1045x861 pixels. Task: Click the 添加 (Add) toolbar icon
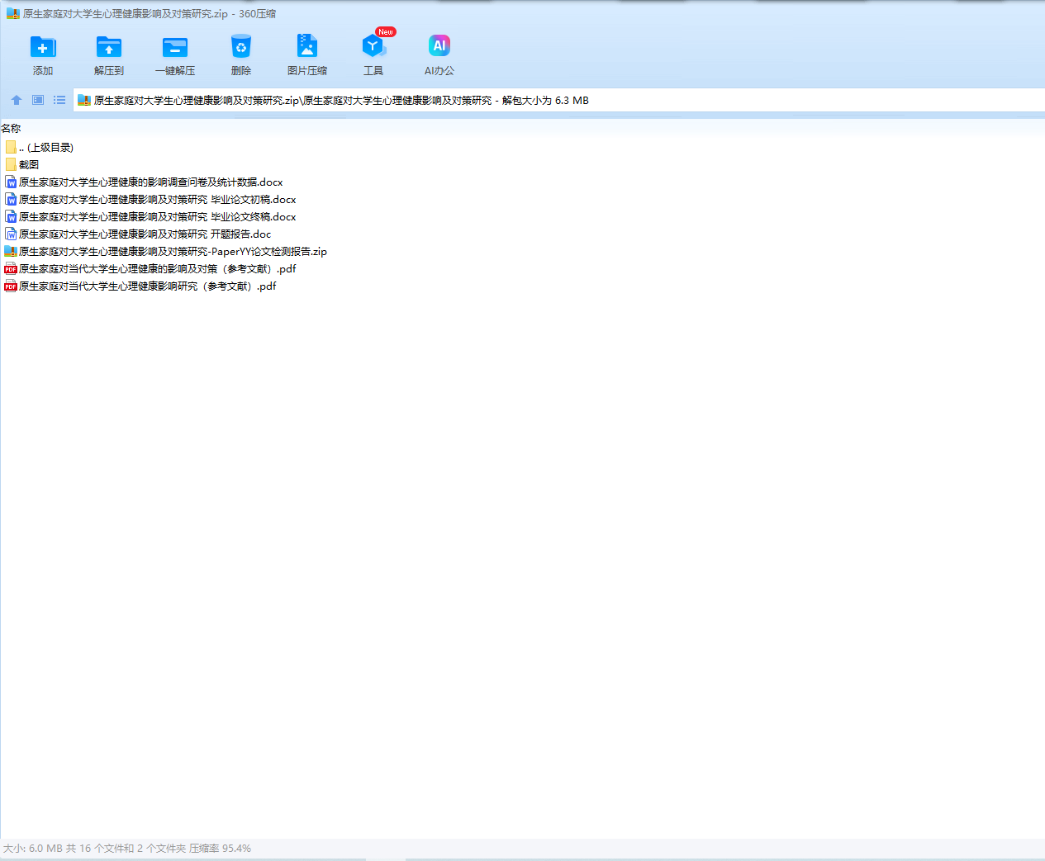click(43, 47)
